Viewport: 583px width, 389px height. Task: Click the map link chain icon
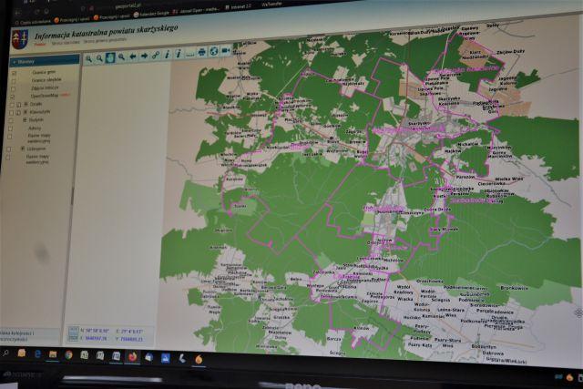[x=156, y=55]
